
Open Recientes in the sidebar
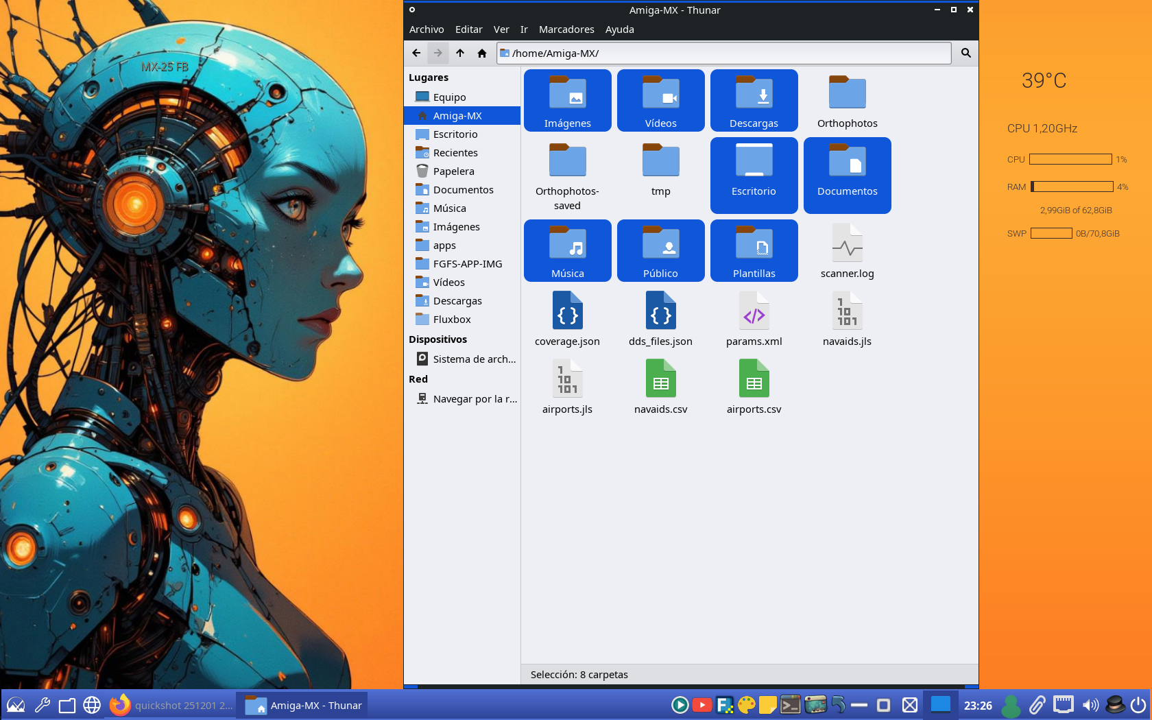(462, 153)
